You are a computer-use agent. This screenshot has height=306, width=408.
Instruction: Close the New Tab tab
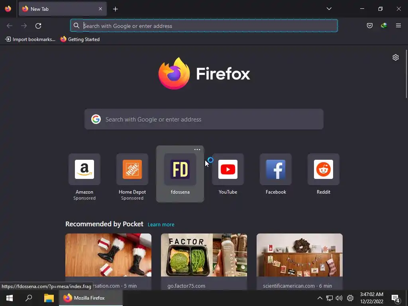click(100, 9)
